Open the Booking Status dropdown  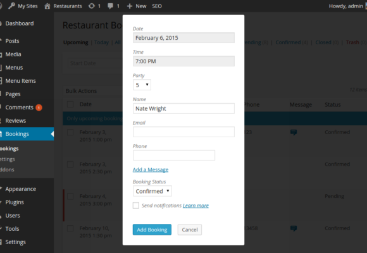point(152,191)
